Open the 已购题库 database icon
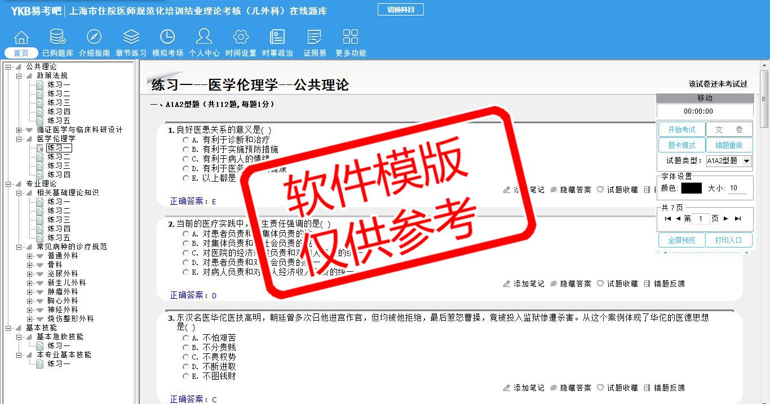This screenshot has width=770, height=404. (57, 38)
